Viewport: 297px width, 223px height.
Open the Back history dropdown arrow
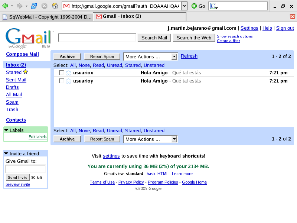(12, 6)
